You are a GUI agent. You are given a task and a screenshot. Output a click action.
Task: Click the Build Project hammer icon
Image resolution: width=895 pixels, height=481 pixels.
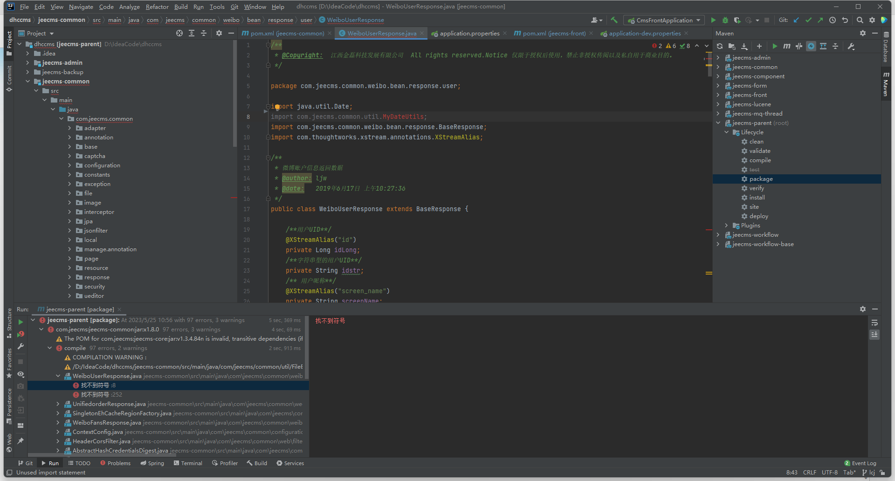tap(614, 20)
